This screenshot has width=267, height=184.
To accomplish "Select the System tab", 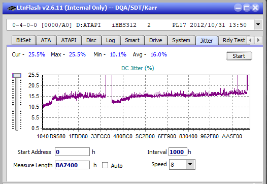I will 181,40.
